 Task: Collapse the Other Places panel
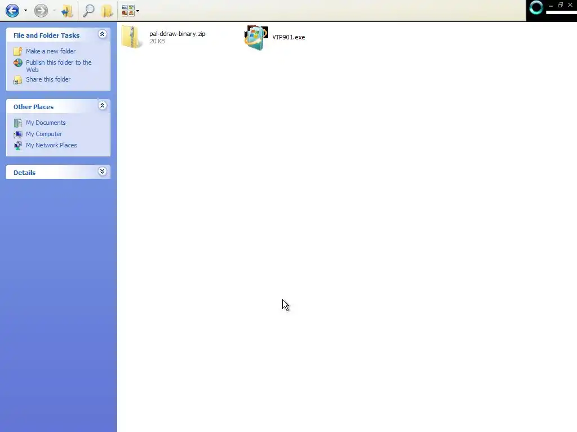pos(103,106)
